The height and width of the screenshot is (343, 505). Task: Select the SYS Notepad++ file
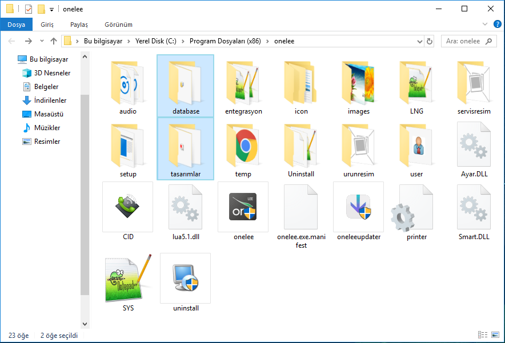[x=128, y=283]
